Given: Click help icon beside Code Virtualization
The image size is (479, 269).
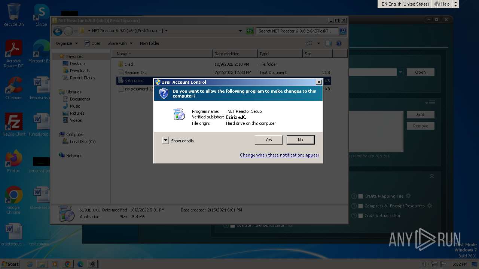Looking at the screenshot, I should [354, 216].
